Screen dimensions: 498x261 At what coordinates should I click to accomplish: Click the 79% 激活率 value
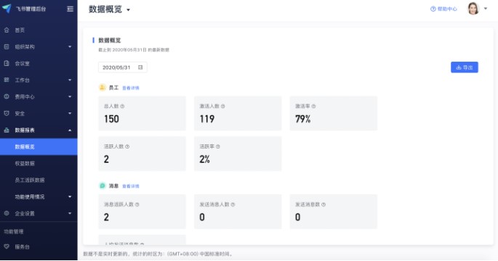click(x=303, y=119)
